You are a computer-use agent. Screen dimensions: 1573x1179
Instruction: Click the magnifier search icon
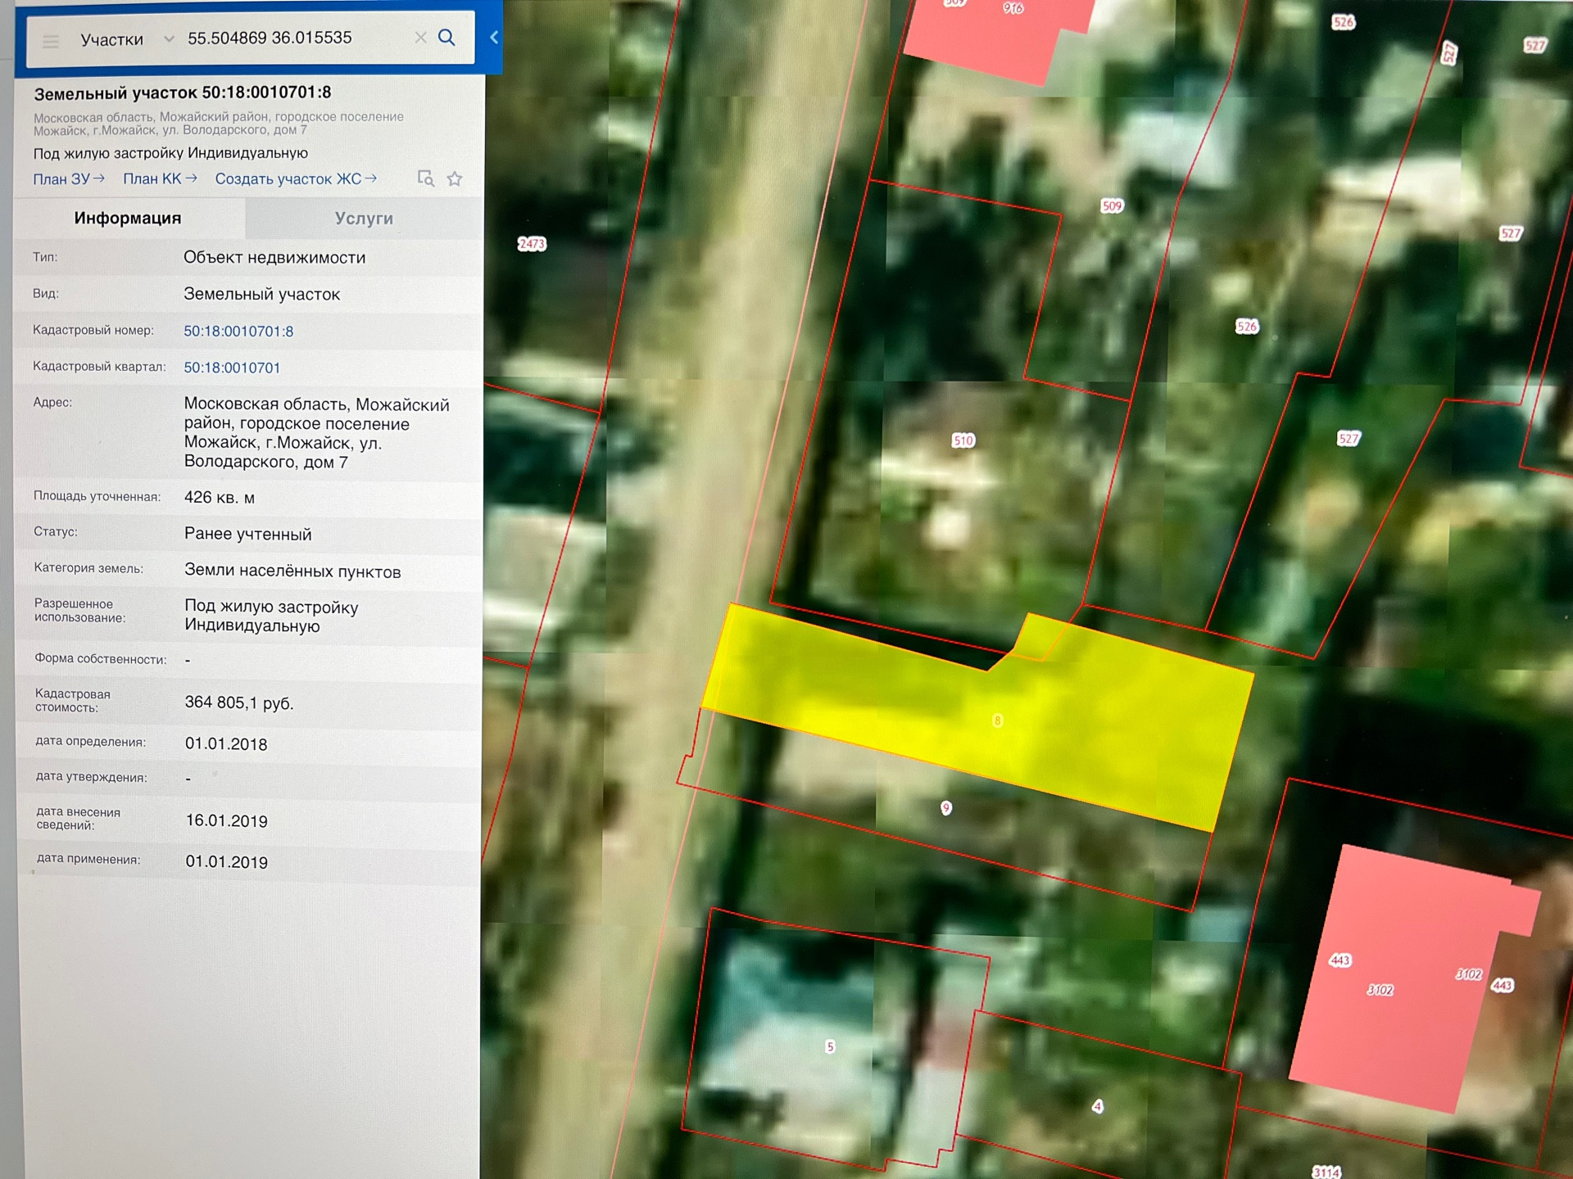click(447, 38)
